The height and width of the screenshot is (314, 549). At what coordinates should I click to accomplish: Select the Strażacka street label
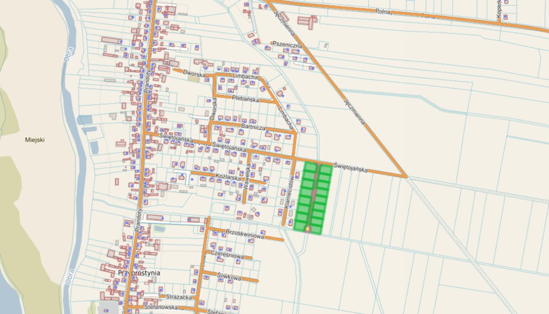tap(178, 296)
